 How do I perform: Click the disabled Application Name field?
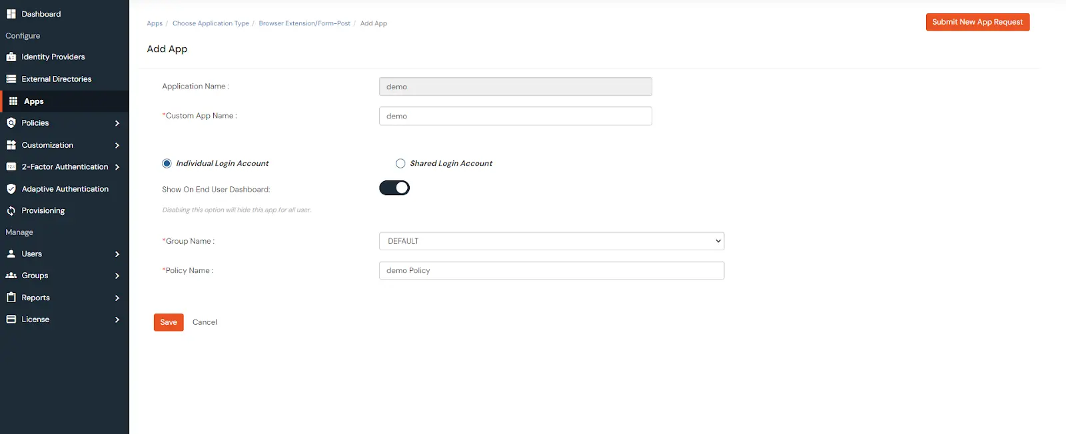pos(516,87)
